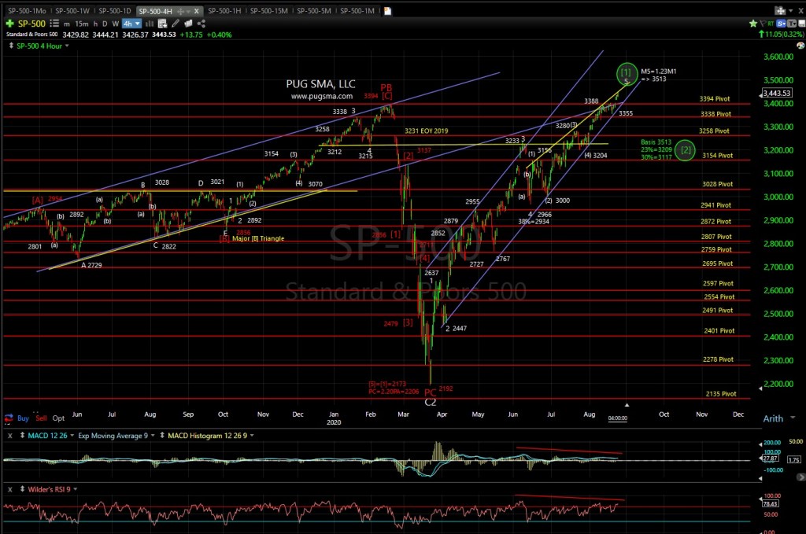806x534 pixels.
Task: Select the 15m timeframe
Action: (x=82, y=24)
